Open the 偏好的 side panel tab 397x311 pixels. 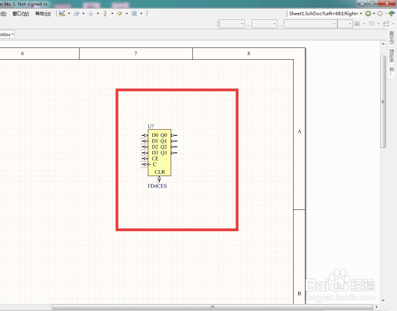(391, 38)
